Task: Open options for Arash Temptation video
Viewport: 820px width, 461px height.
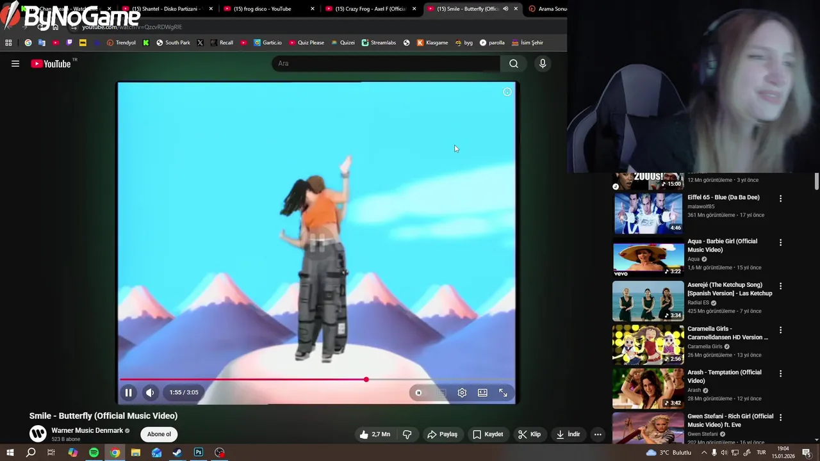Action: [x=780, y=373]
